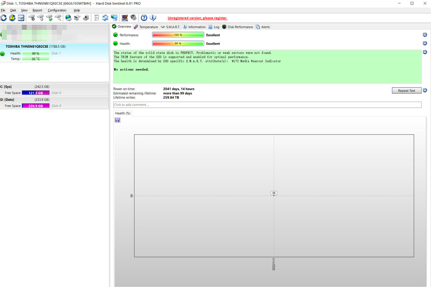Switch to the Information tab
Screen dimensions: 431x287
tap(194, 27)
